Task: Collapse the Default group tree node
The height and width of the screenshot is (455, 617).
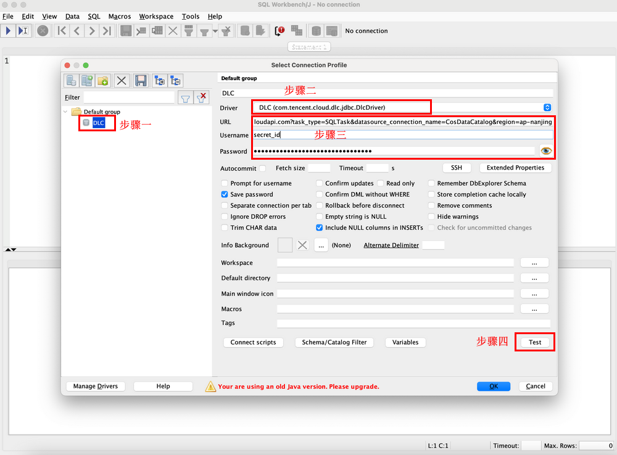Action: (x=67, y=112)
